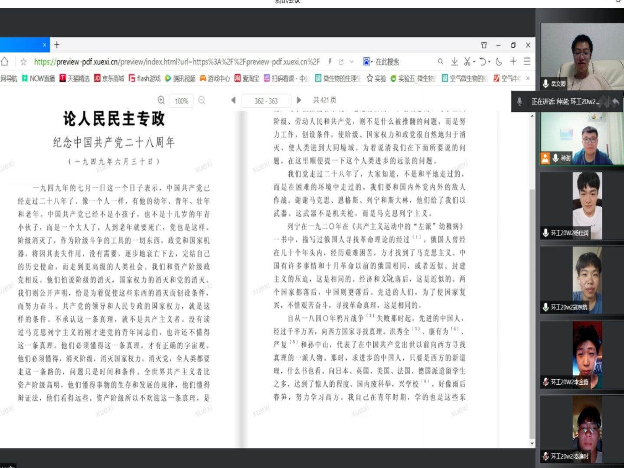Bookmark page with the star icon
Viewport: 624px width, 468px height.
pos(23,62)
